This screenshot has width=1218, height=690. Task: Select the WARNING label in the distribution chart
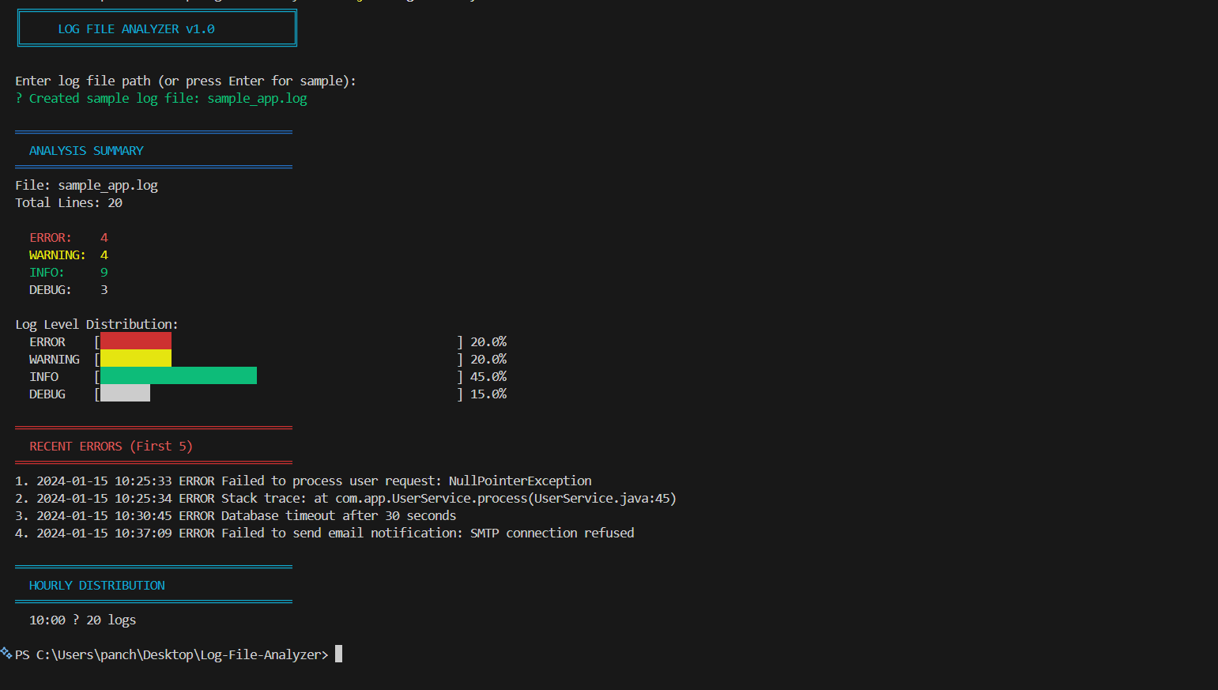point(54,359)
